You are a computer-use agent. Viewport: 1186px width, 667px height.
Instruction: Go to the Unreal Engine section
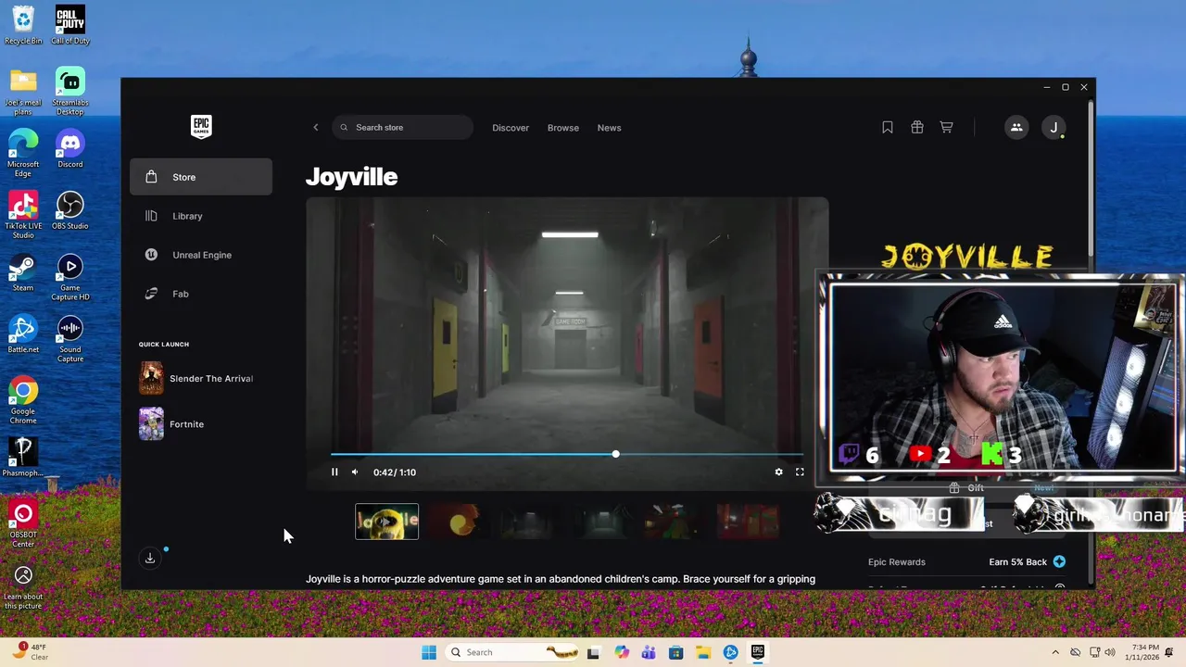click(x=201, y=255)
